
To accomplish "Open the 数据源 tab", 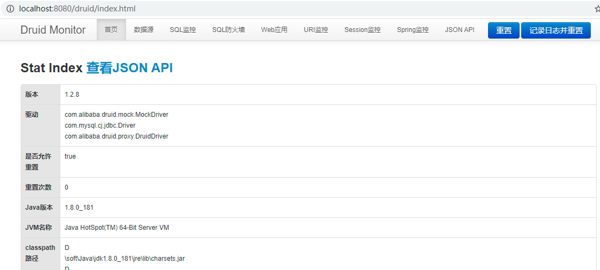I will click(144, 30).
